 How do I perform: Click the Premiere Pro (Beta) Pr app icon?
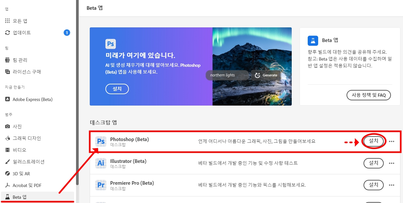[x=101, y=185]
